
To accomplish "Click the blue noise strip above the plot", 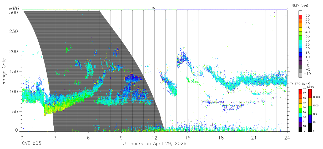I will [231, 9].
